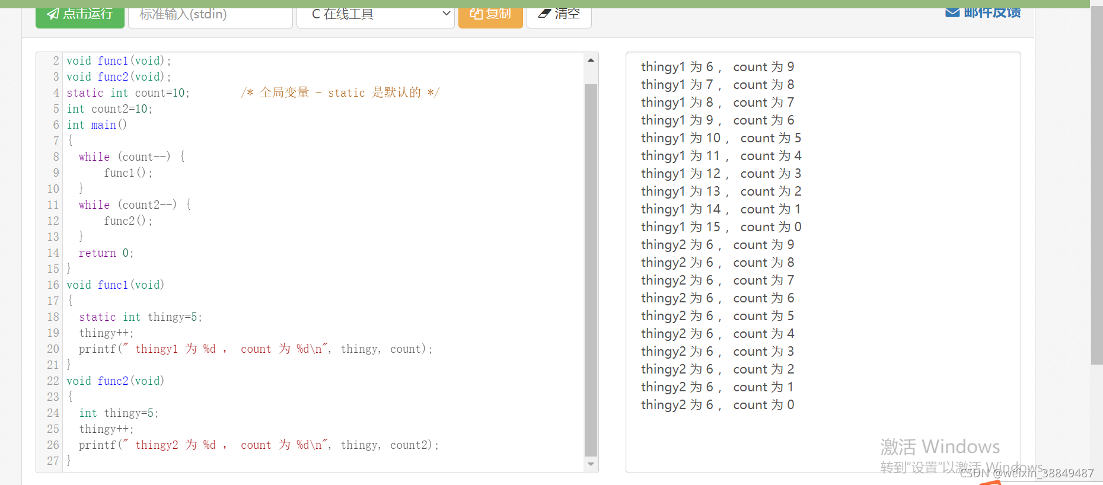Click line number 15 in the gutter
This screenshot has height=485, width=1103.
click(53, 269)
